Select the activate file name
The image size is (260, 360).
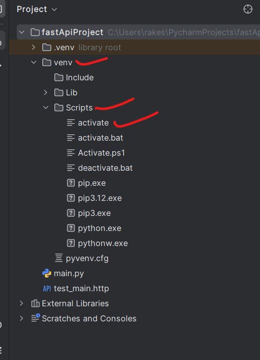(94, 123)
